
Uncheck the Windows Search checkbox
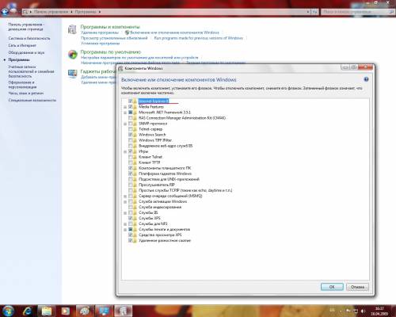tap(131, 135)
